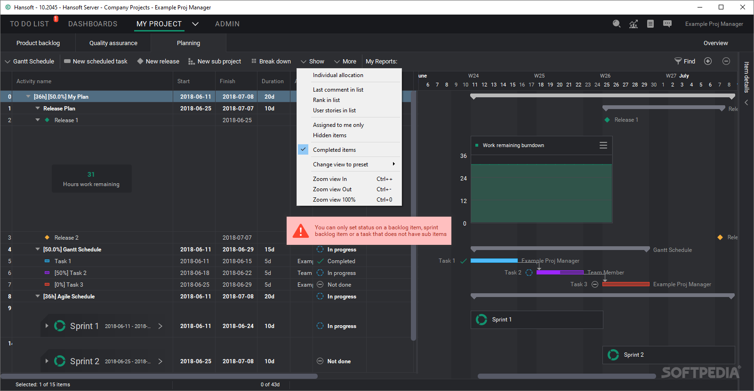The image size is (754, 391).
Task: Click the Task 2 purple item icon
Action: coord(47,273)
